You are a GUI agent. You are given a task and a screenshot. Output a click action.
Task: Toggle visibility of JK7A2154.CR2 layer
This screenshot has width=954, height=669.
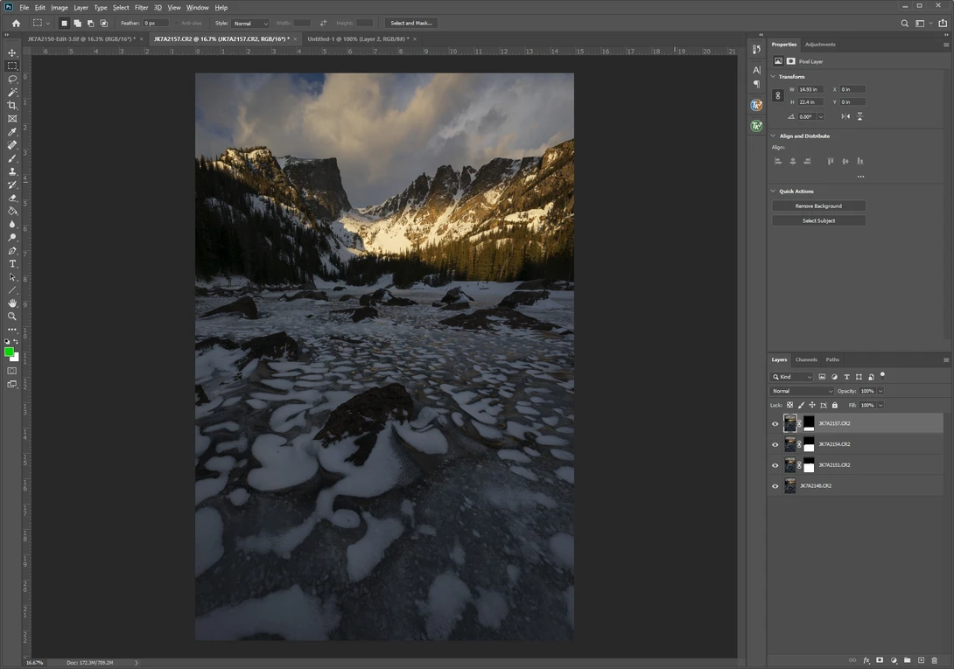pyautogui.click(x=775, y=444)
